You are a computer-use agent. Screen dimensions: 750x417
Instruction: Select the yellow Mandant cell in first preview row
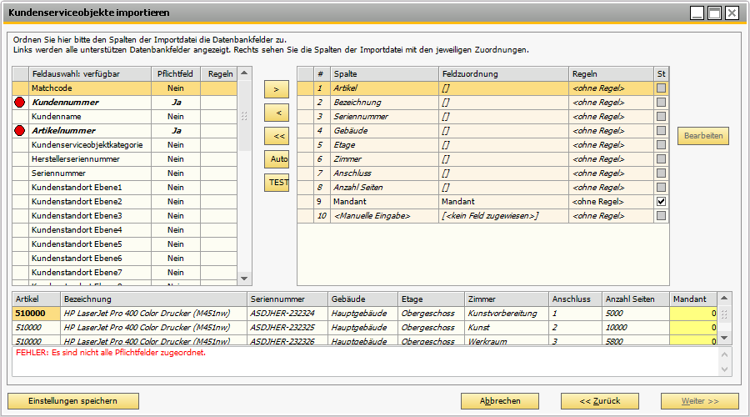tap(693, 314)
